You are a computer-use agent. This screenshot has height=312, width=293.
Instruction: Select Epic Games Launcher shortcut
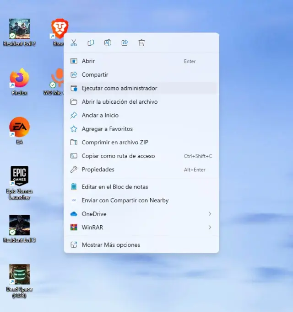click(x=19, y=176)
